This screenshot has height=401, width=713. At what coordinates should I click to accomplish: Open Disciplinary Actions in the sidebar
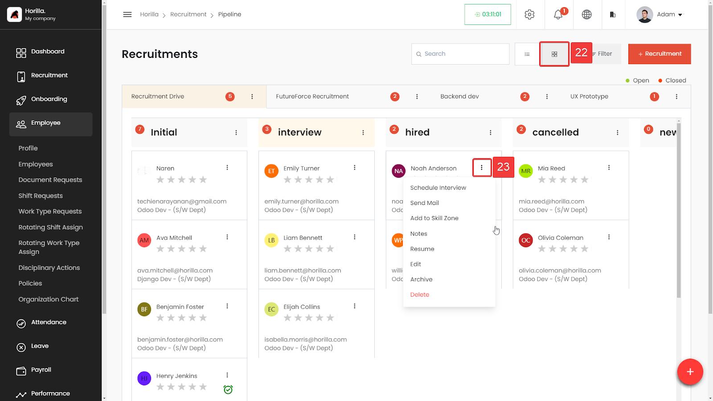click(x=49, y=268)
